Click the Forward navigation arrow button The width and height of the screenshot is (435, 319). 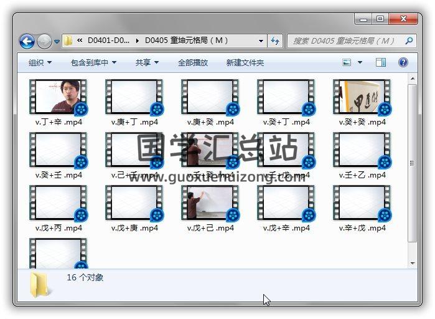44,41
